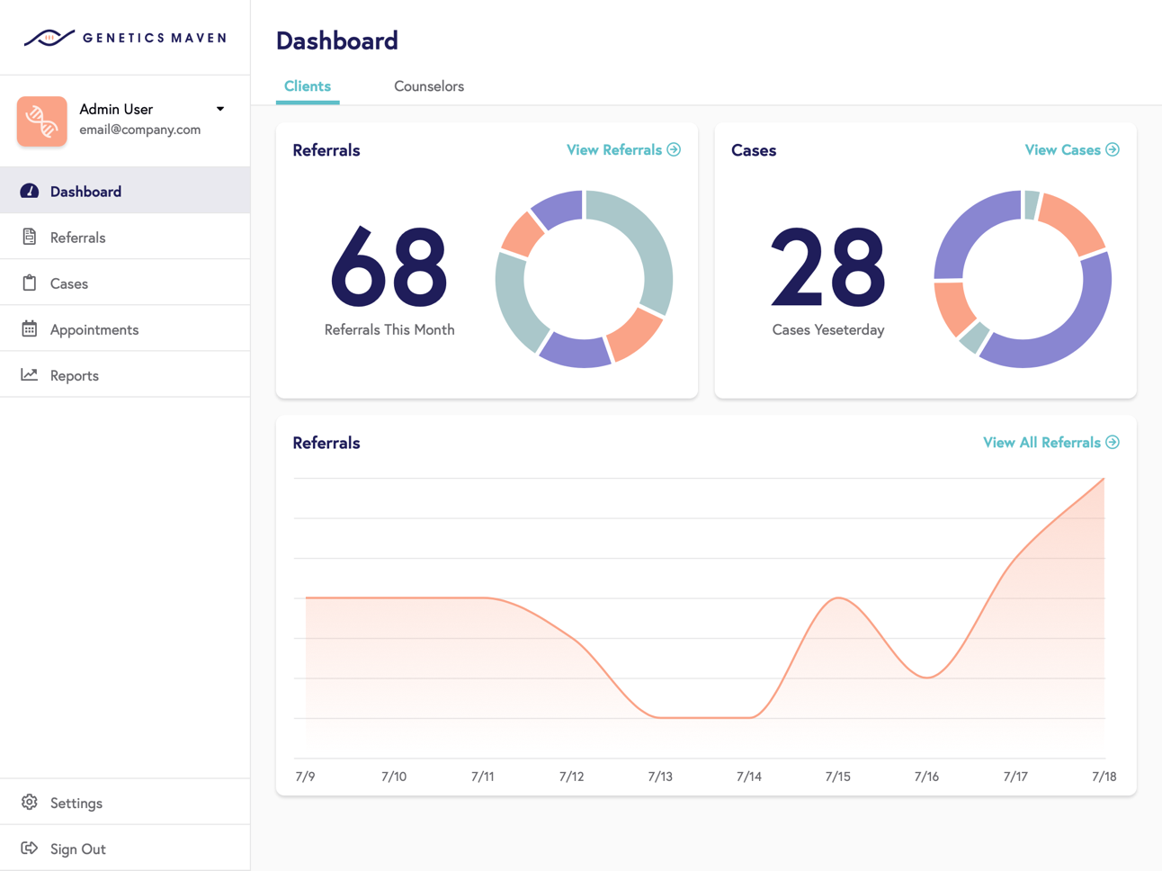Viewport: 1162px width, 871px height.
Task: Click the 28 cases count
Action: [x=828, y=267]
